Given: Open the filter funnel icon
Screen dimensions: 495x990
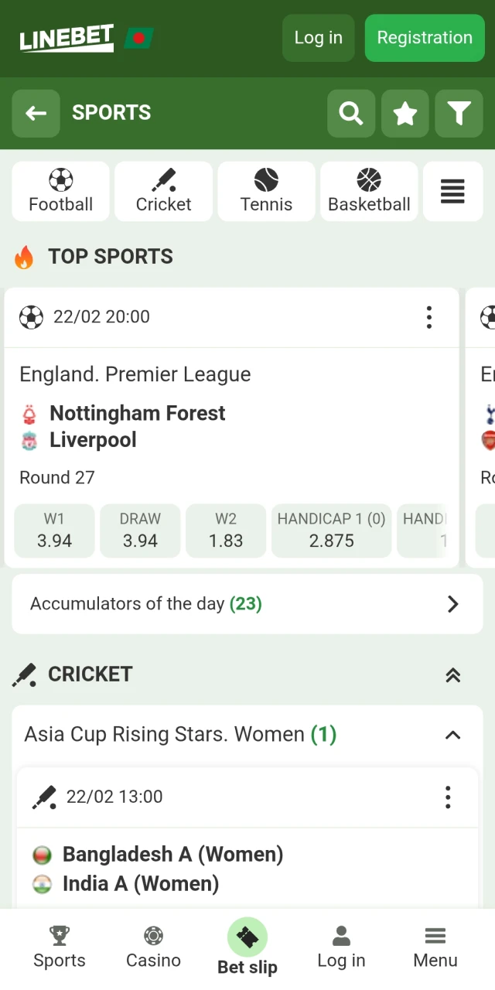Looking at the screenshot, I should click(x=459, y=113).
